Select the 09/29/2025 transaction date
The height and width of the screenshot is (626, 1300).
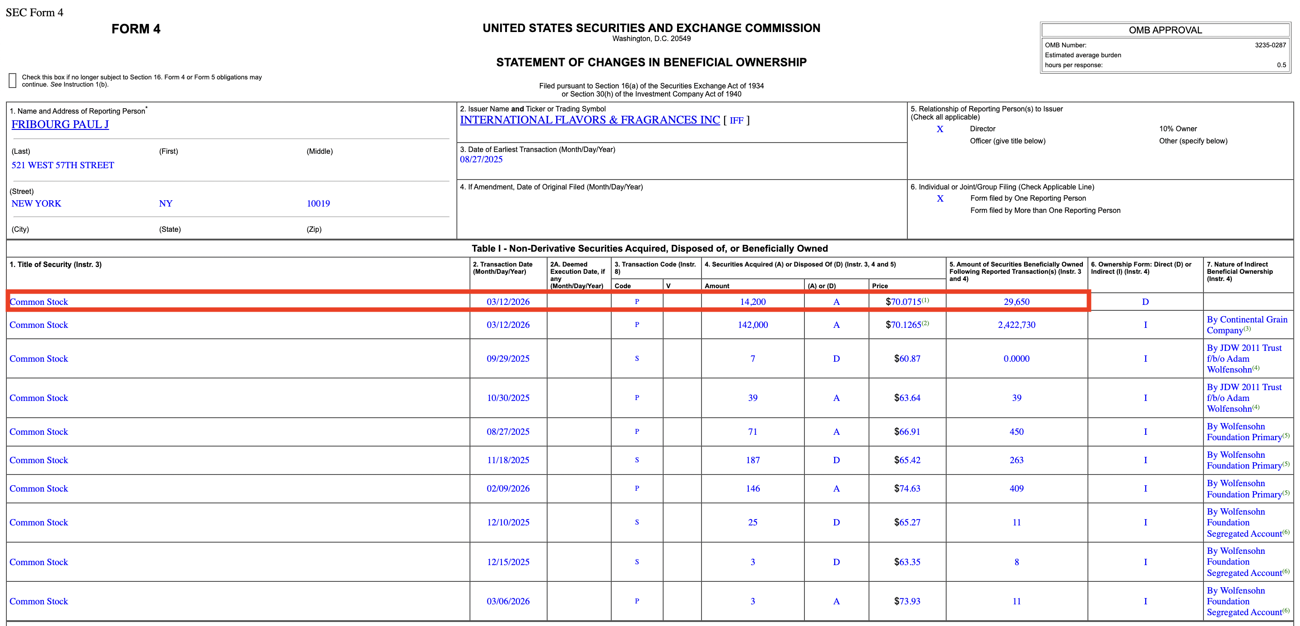click(x=508, y=359)
